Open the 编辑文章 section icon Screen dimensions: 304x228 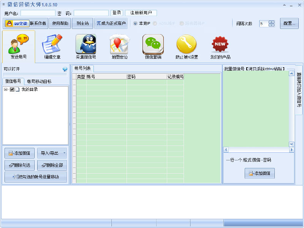pos(52,46)
